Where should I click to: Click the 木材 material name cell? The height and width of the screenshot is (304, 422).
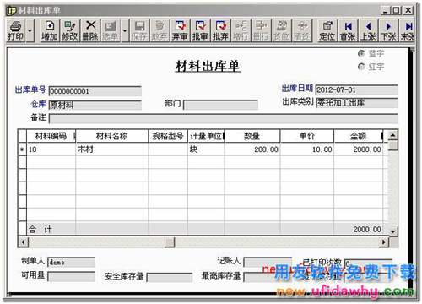click(x=112, y=149)
